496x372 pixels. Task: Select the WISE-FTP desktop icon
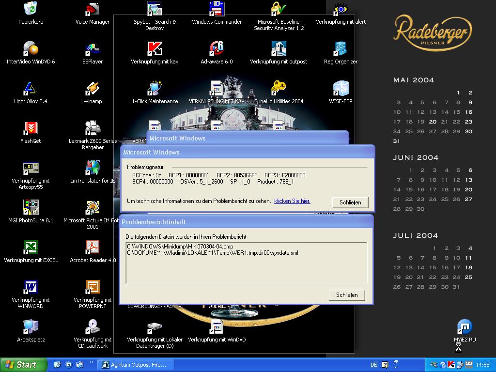pyautogui.click(x=341, y=93)
